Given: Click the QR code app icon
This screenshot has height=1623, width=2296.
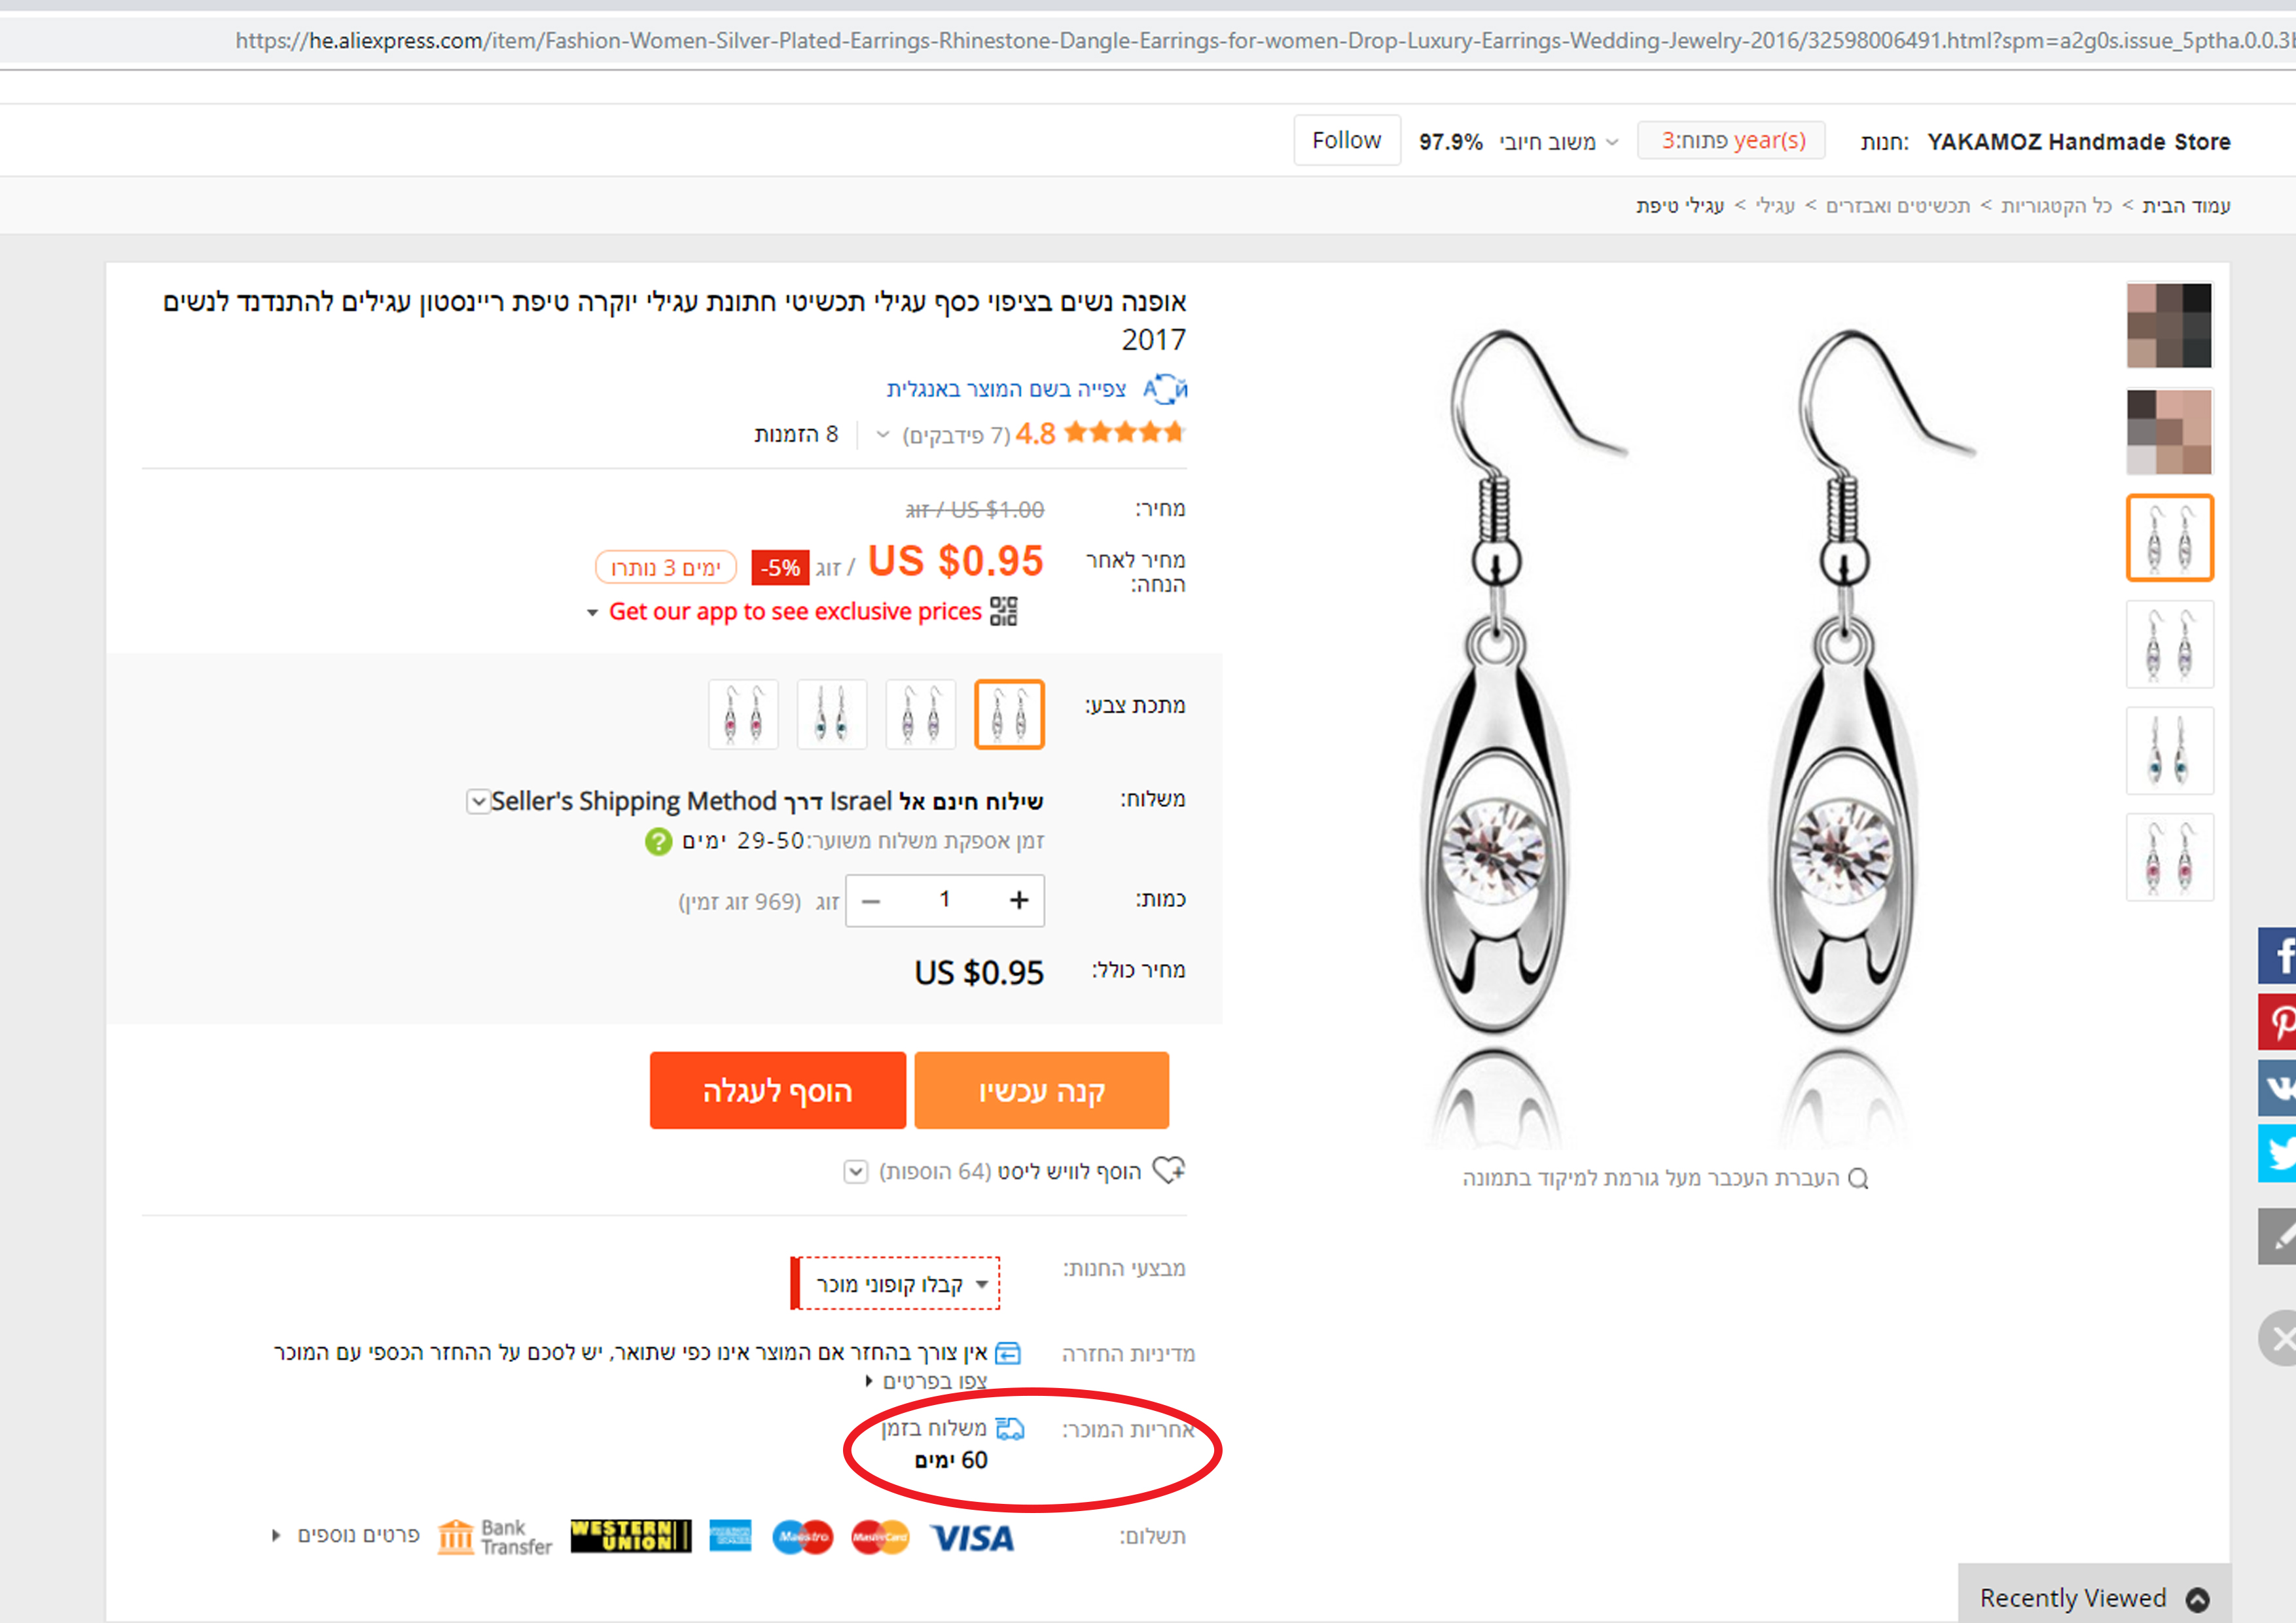Looking at the screenshot, I should point(1003,611).
